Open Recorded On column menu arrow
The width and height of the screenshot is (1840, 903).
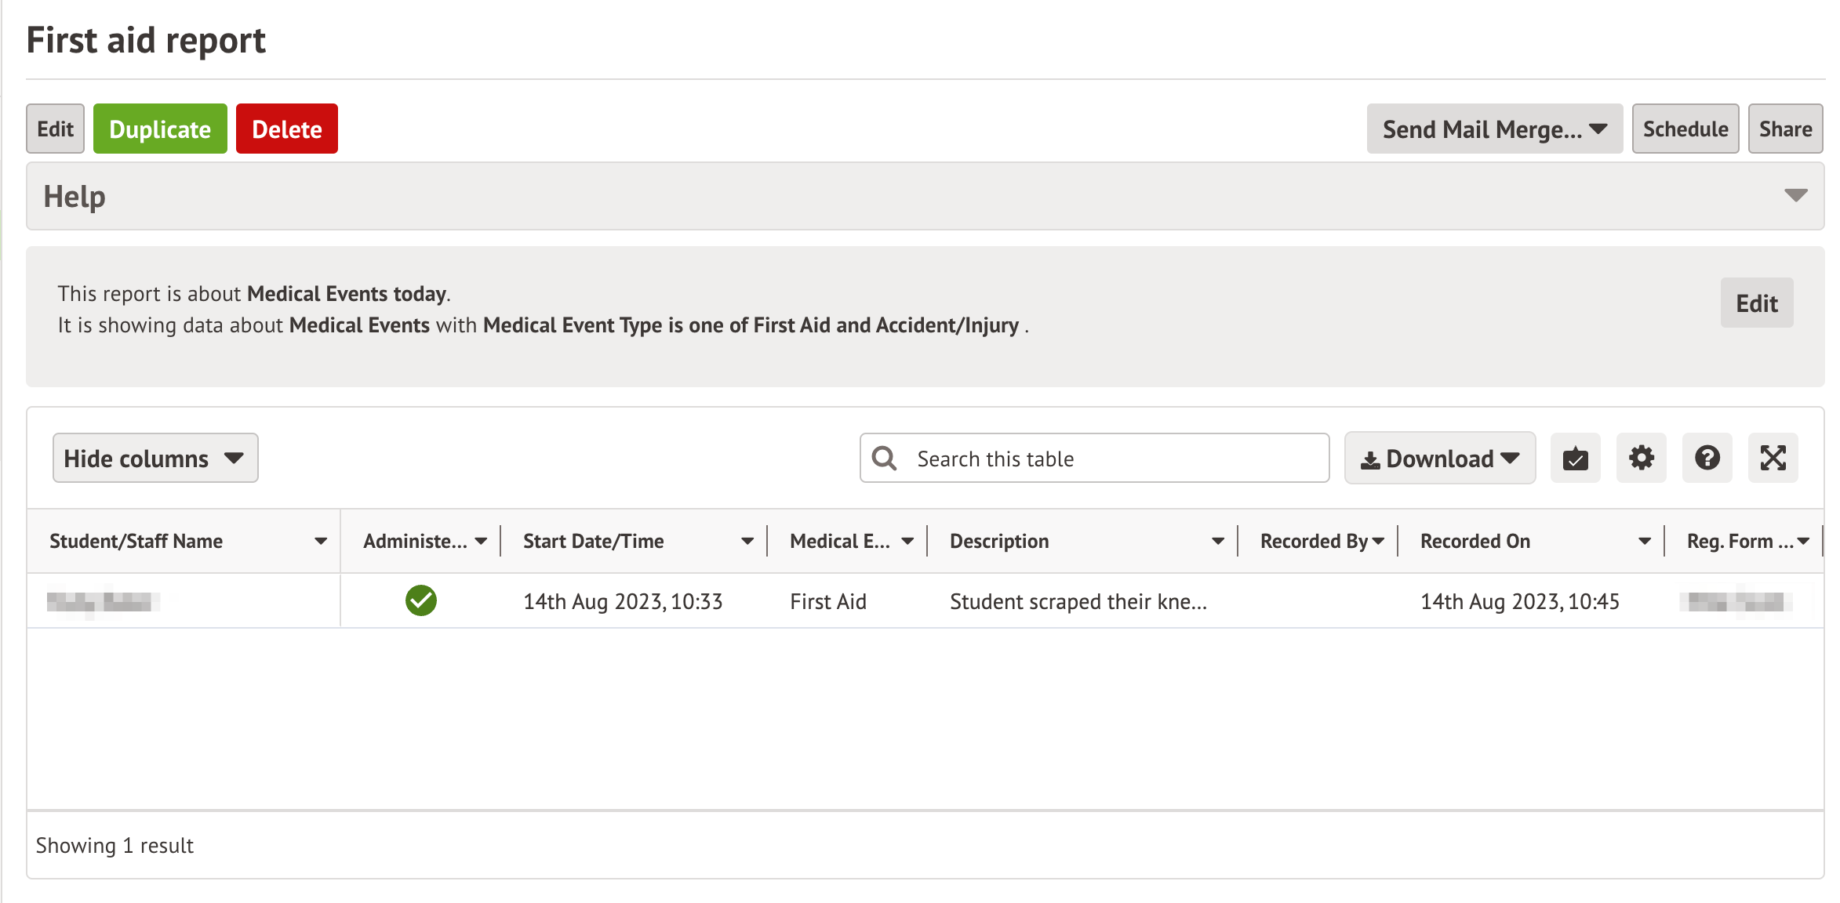1644,541
